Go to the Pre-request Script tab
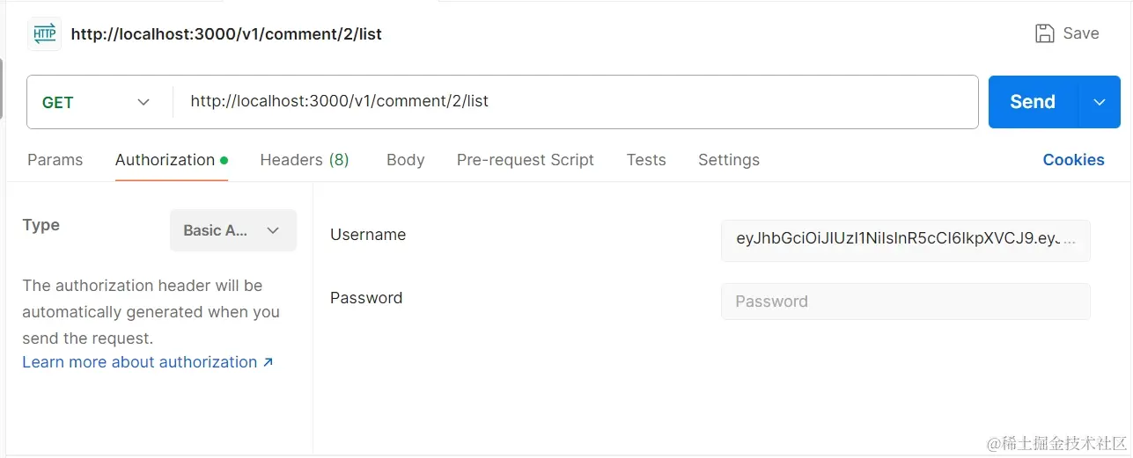Image resolution: width=1133 pixels, height=458 pixels. tap(525, 160)
